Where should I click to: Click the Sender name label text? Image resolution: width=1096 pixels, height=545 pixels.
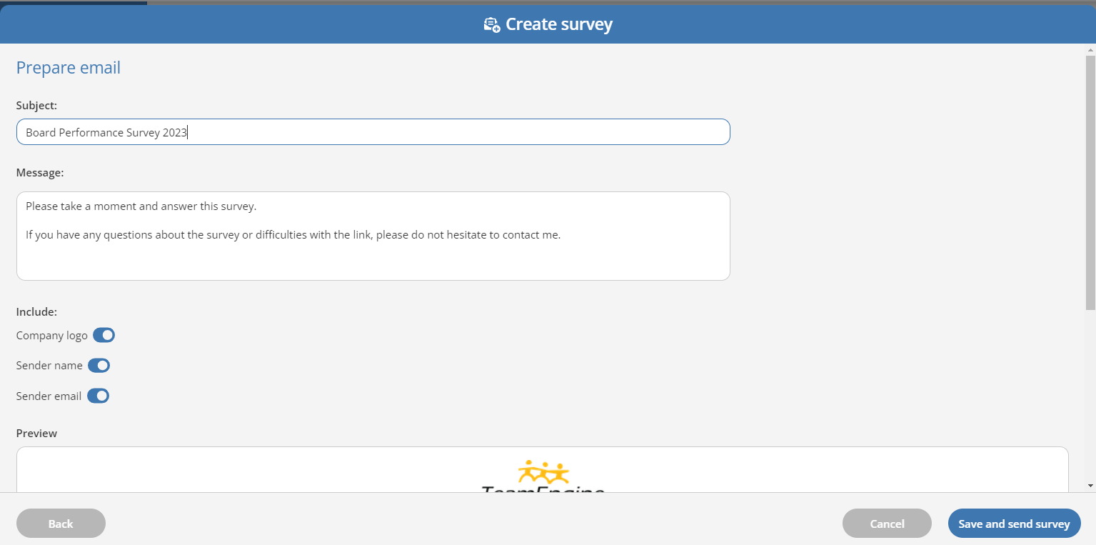point(49,366)
